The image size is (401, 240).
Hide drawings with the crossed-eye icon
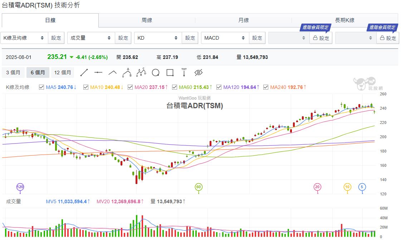199,73
